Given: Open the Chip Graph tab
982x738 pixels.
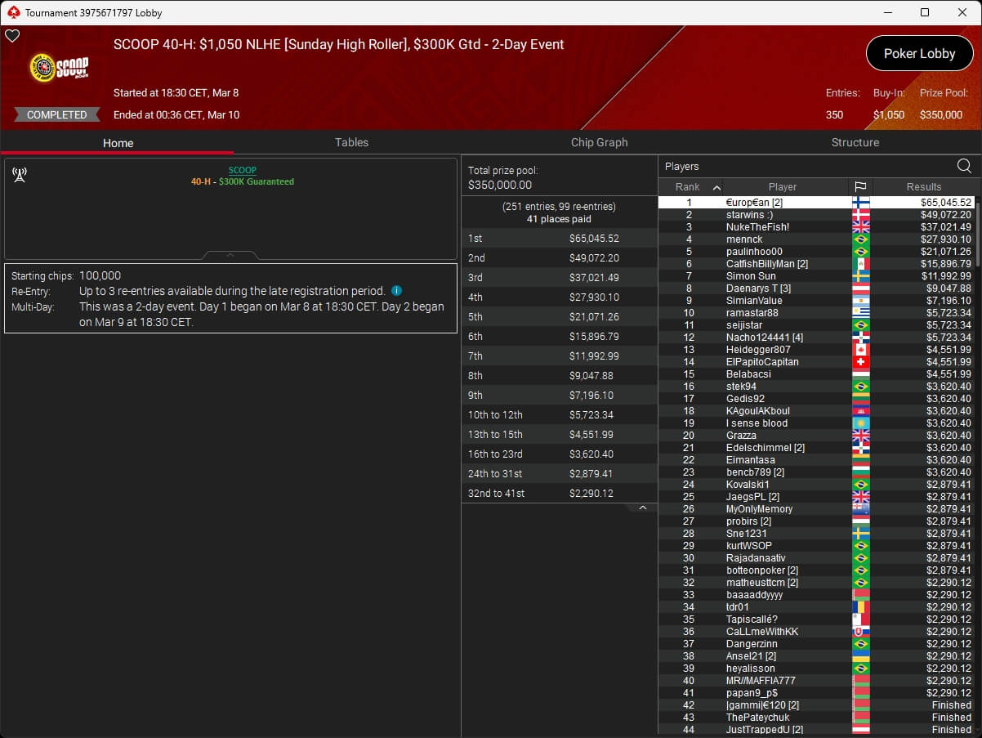Looking at the screenshot, I should 599,142.
